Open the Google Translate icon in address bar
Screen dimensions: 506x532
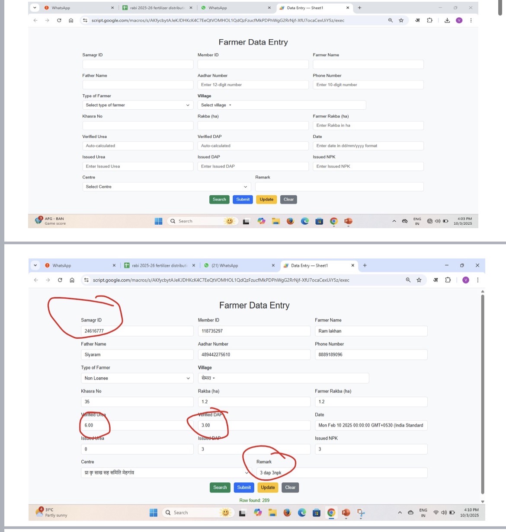pos(417,20)
